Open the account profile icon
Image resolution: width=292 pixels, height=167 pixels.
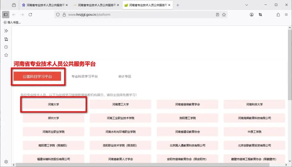coord(252,15)
